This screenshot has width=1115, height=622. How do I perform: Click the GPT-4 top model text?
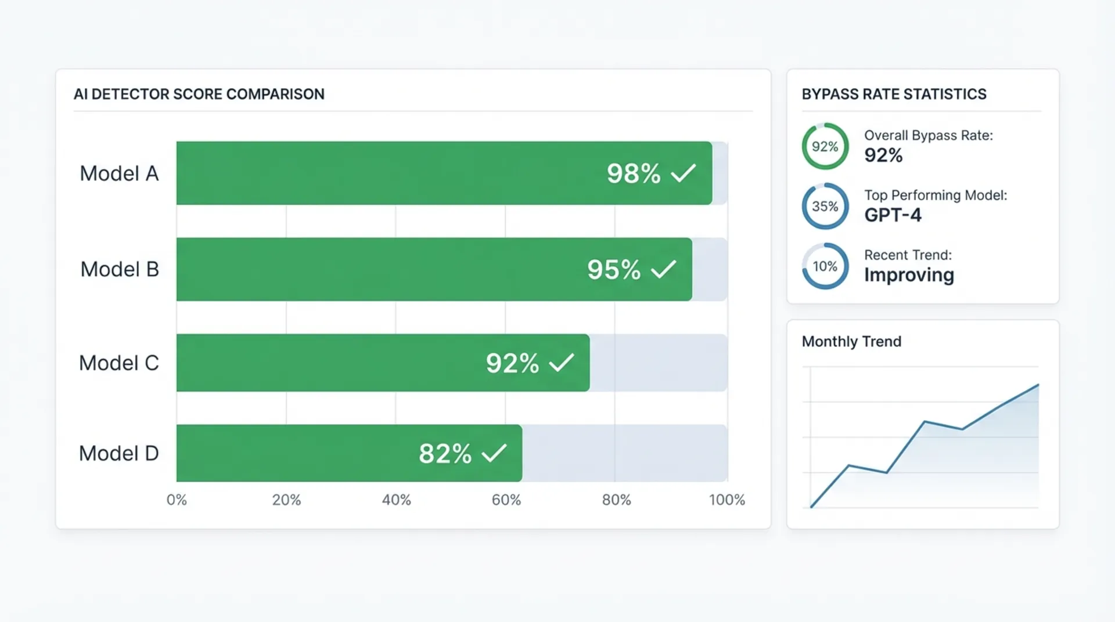pyautogui.click(x=893, y=215)
